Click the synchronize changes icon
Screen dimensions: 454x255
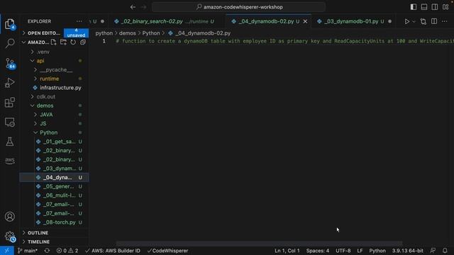47,251
